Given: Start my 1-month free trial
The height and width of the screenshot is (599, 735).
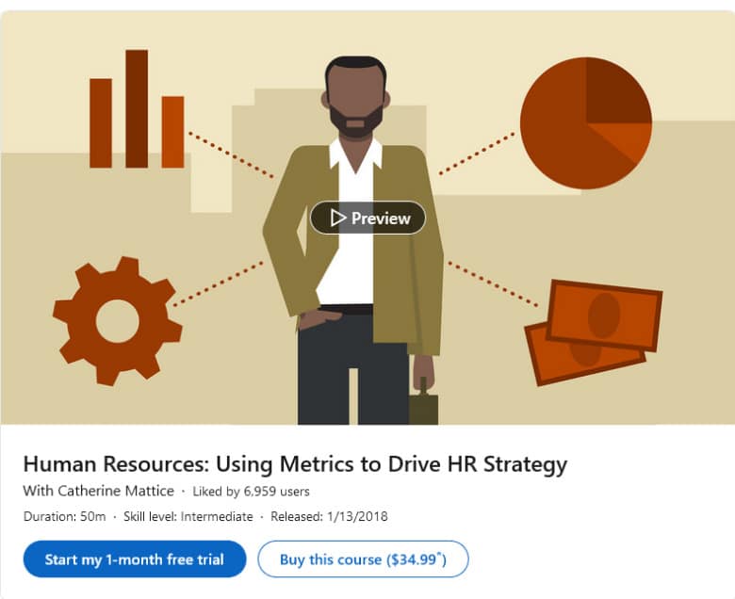Looking at the screenshot, I should click(x=135, y=559).
